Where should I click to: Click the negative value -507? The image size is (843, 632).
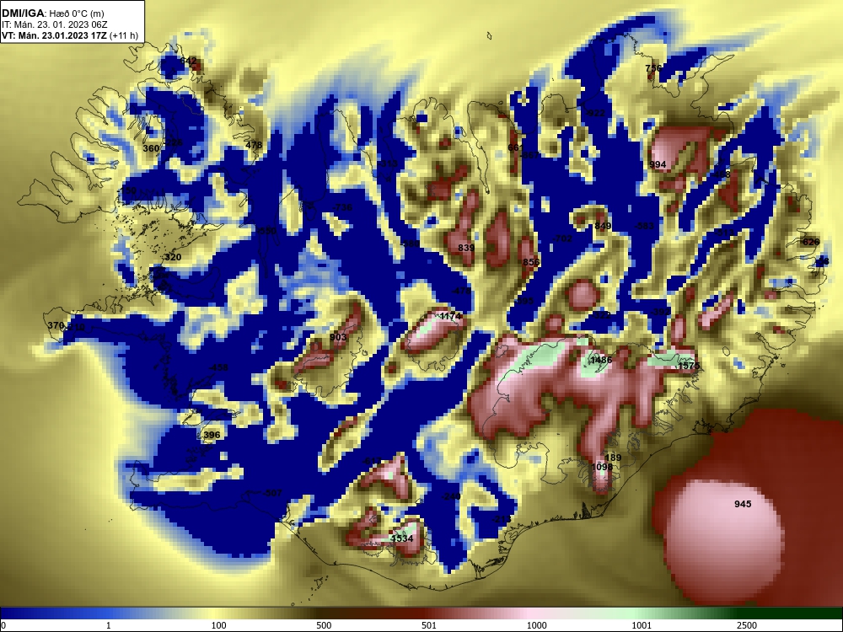click(272, 493)
